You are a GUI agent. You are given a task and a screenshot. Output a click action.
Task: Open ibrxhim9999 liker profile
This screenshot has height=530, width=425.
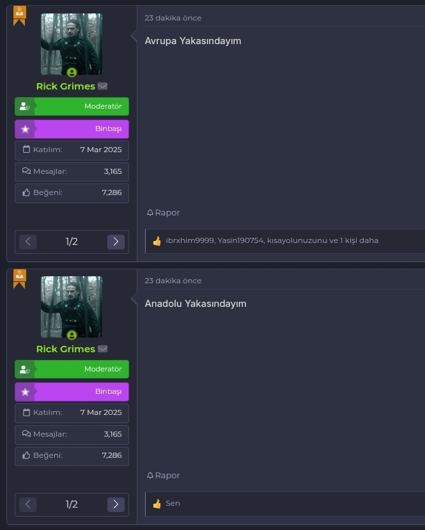click(x=190, y=240)
